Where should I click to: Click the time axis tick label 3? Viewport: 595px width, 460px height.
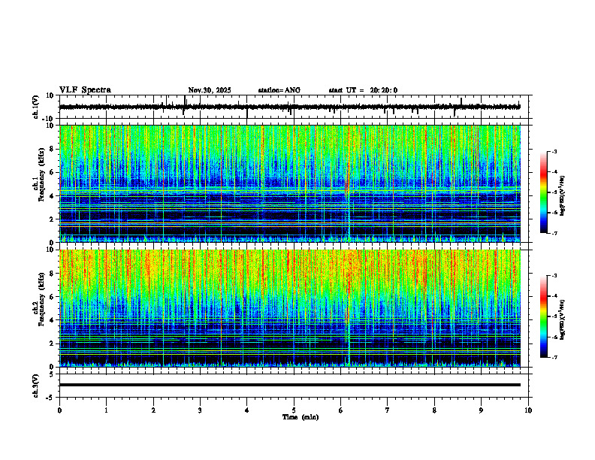coord(200,410)
